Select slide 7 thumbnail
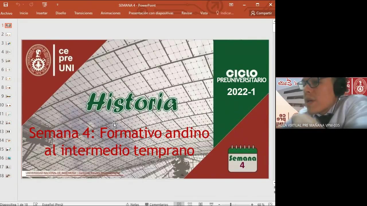 pos(8,78)
